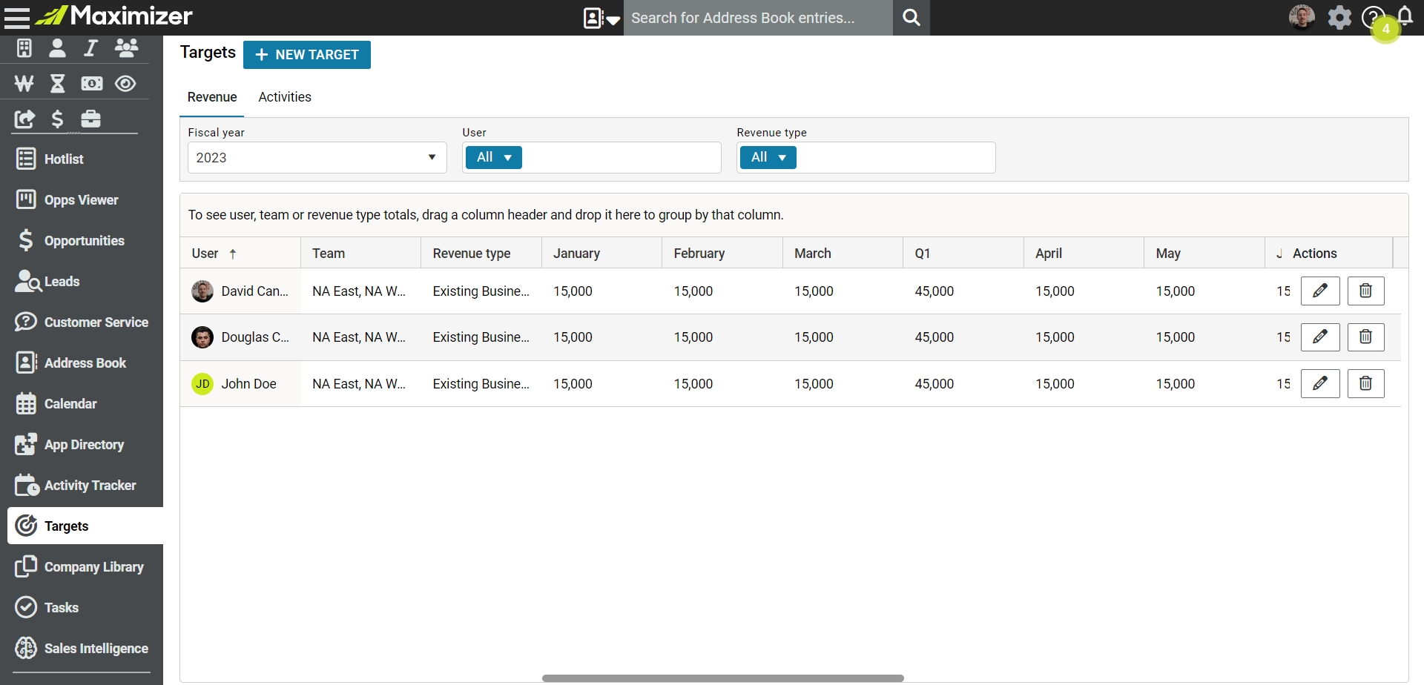This screenshot has height=685, width=1424.
Task: Open Tasks in the sidebar
Action: pyautogui.click(x=82, y=607)
